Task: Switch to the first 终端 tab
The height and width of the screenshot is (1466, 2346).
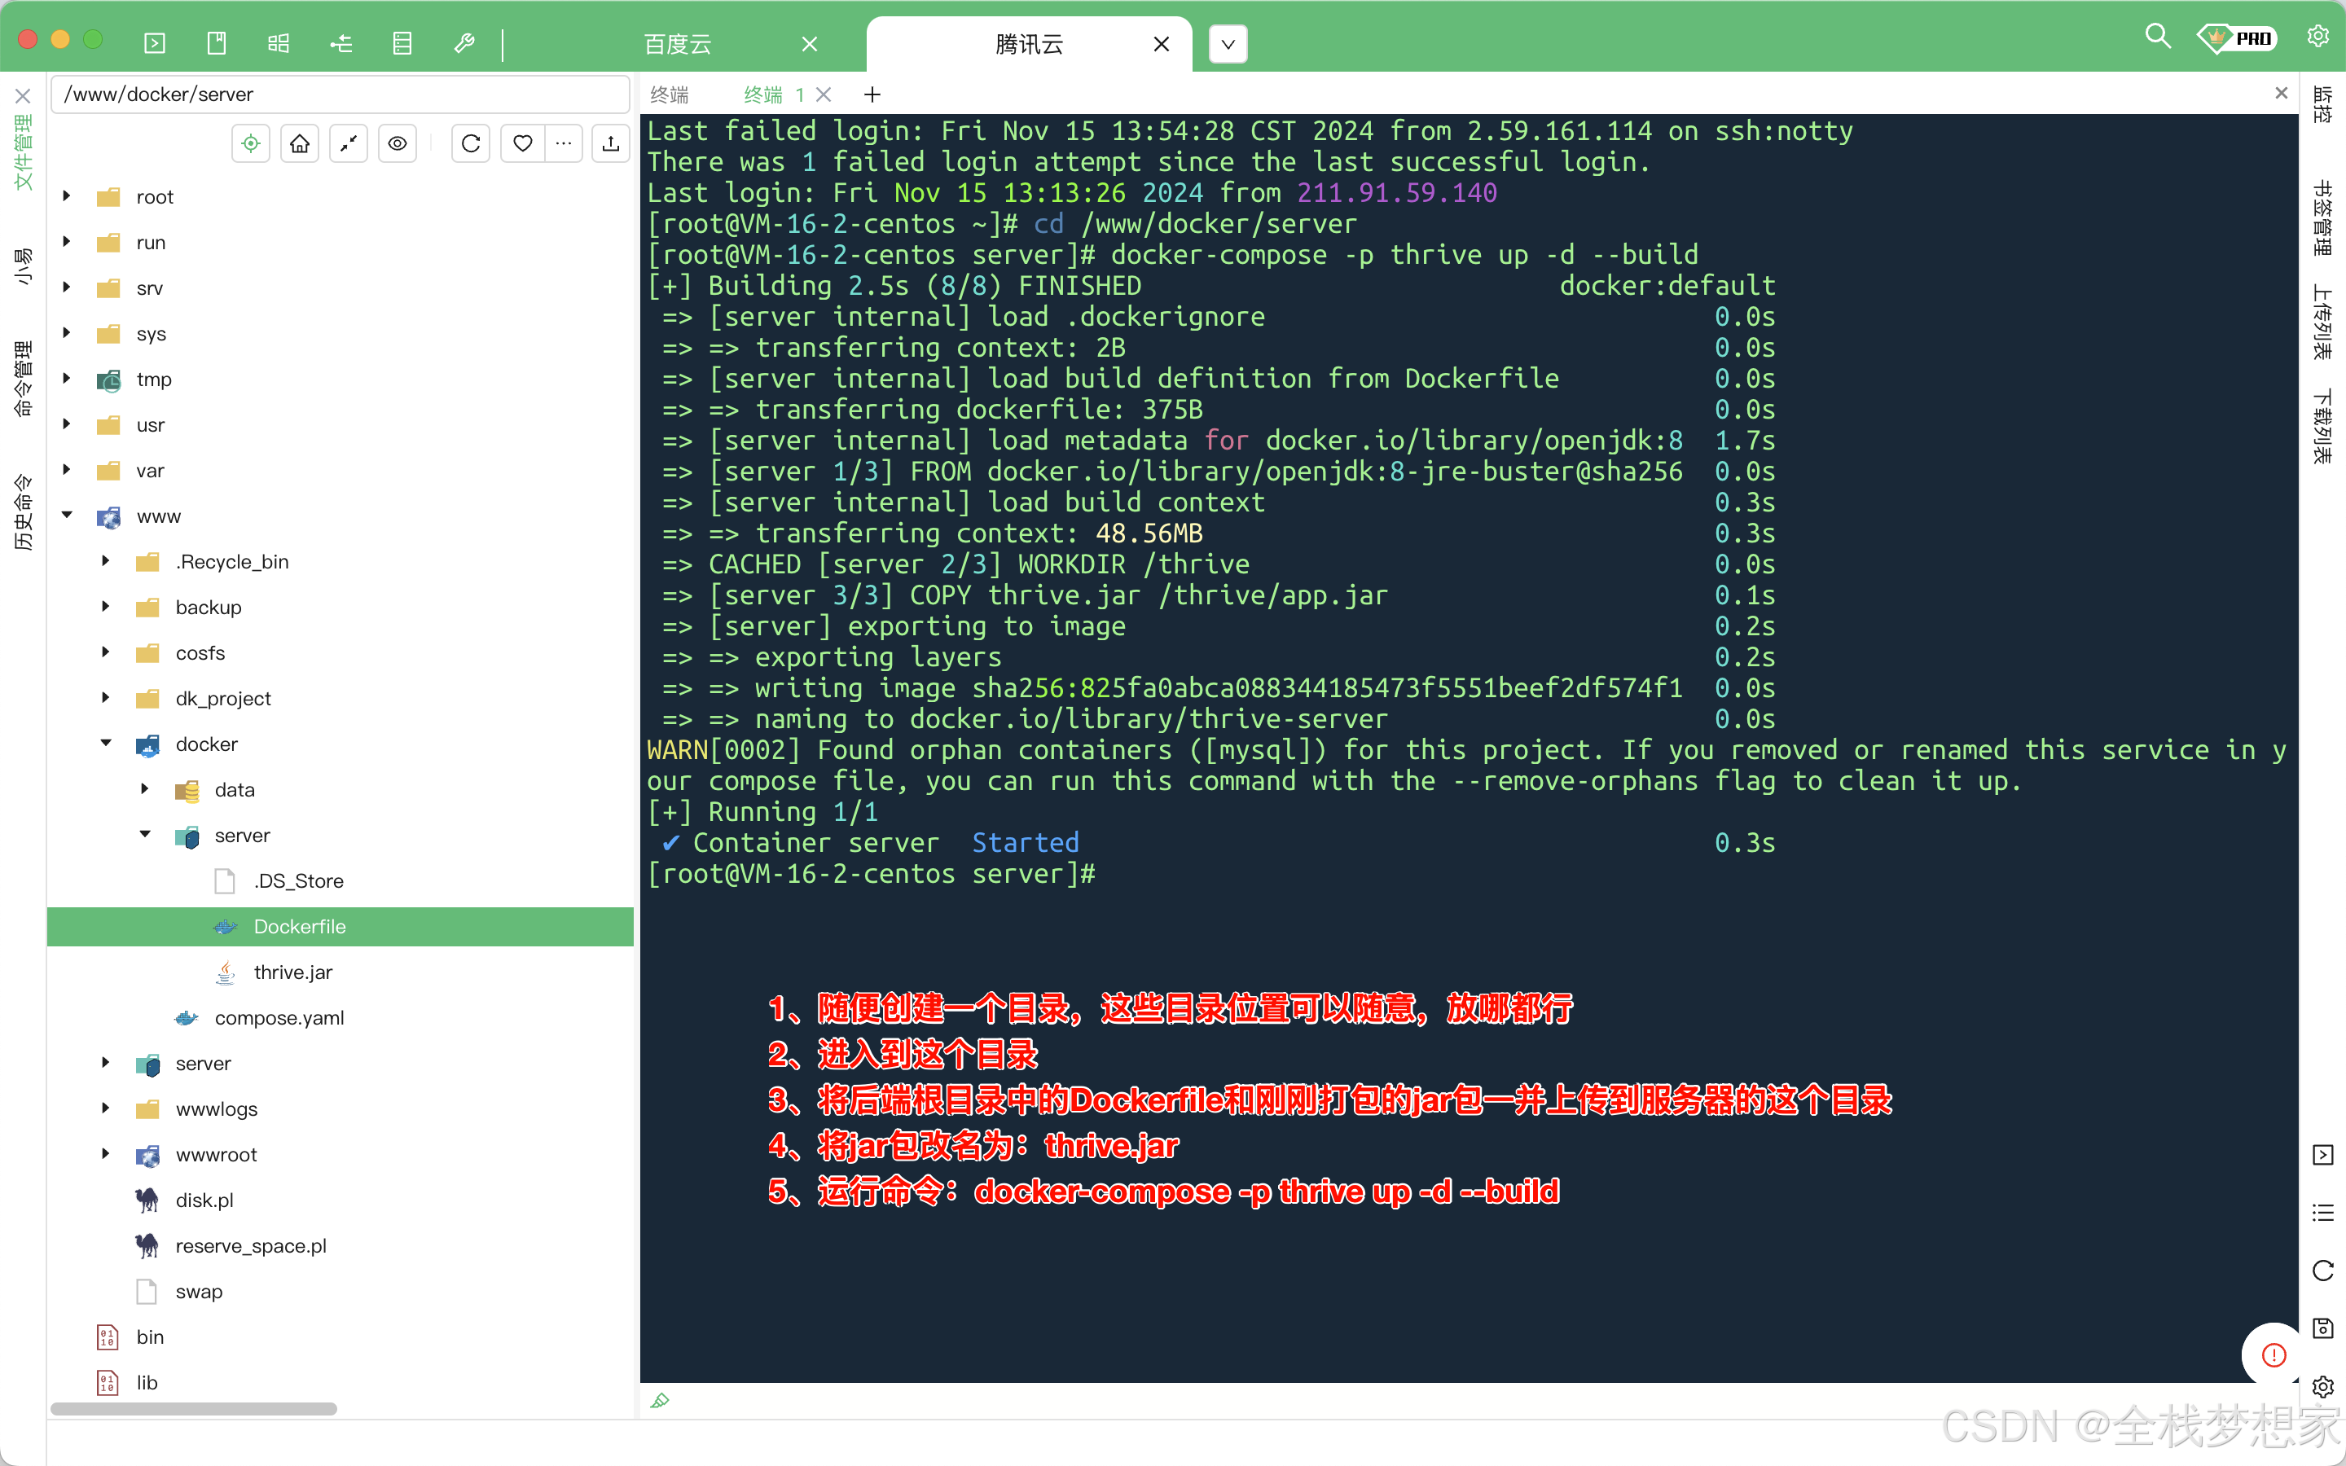Action: [x=670, y=94]
